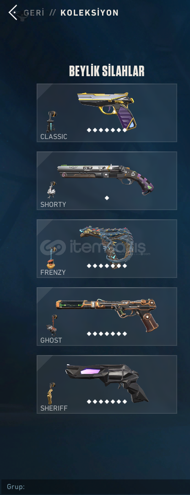This screenshot has height=495, width=190.
Task: Open the Classic pistol skin image
Action: (108, 110)
